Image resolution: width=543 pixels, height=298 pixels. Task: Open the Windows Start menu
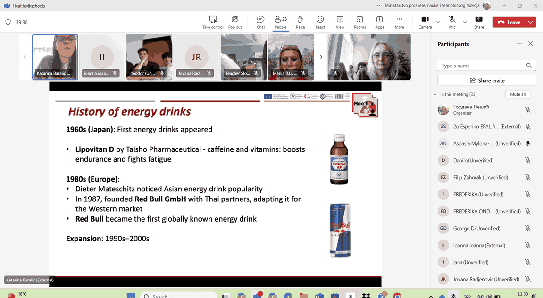pos(131,296)
